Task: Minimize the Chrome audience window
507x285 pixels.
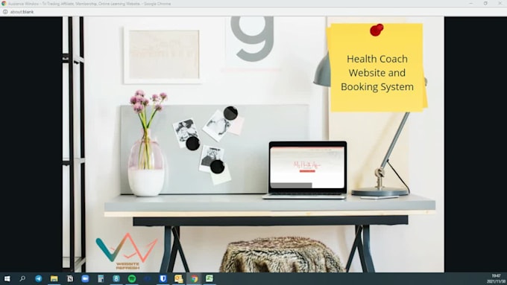Action: tap(470, 3)
